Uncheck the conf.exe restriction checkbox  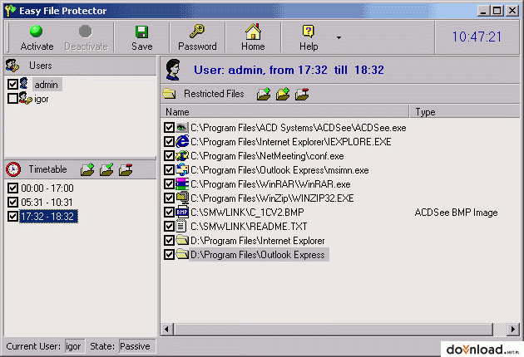[169, 155]
